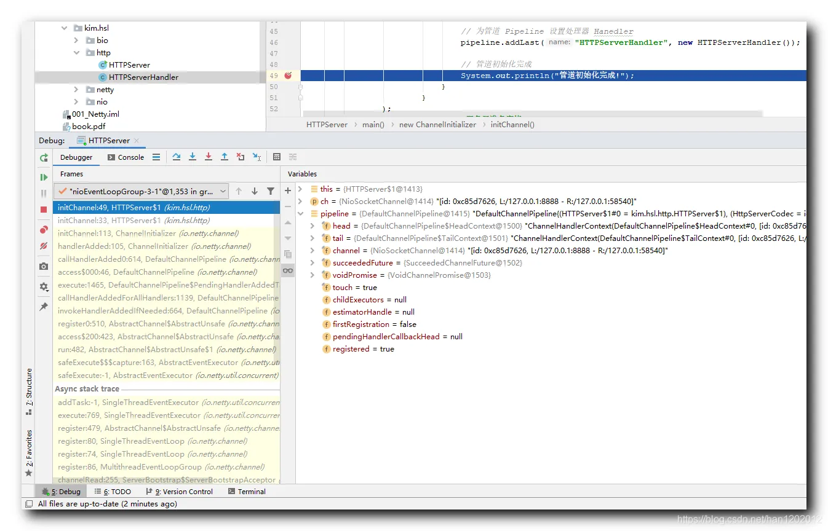Image resolution: width=828 pixels, height=531 pixels.
Task: Close the HTTPServer debug session tab
Action: point(137,141)
